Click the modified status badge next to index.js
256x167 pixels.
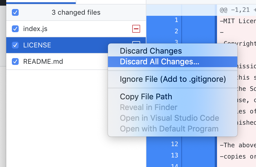pos(136,29)
